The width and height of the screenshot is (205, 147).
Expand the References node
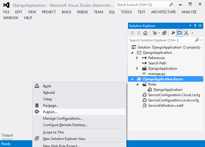(x=137, y=58)
